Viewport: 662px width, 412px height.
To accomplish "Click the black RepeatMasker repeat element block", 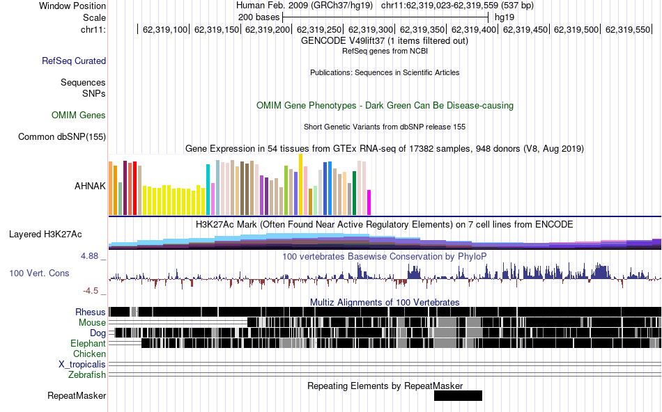I will [x=458, y=395].
